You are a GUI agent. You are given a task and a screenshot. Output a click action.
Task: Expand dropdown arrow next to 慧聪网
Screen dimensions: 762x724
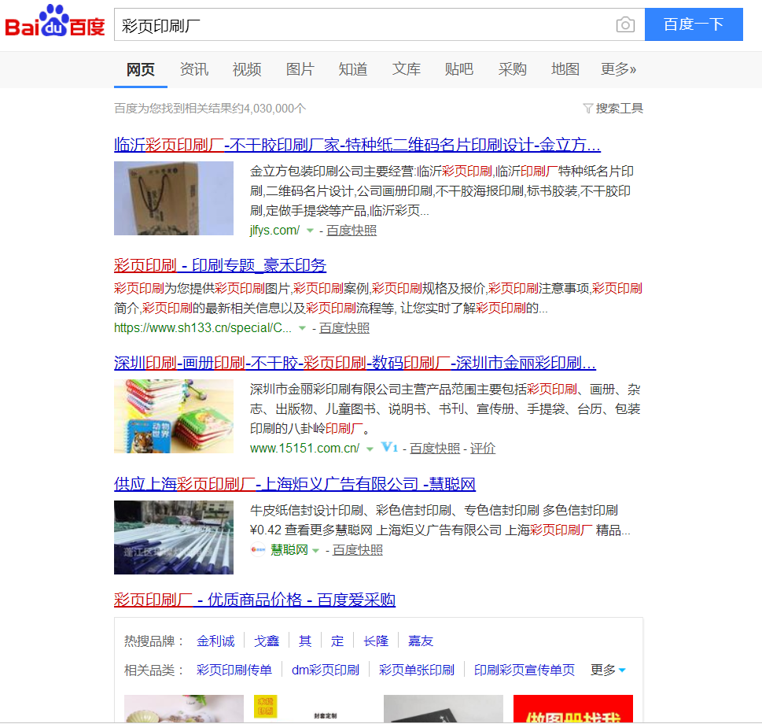316,550
